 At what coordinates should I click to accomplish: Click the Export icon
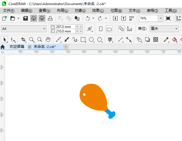124,18
